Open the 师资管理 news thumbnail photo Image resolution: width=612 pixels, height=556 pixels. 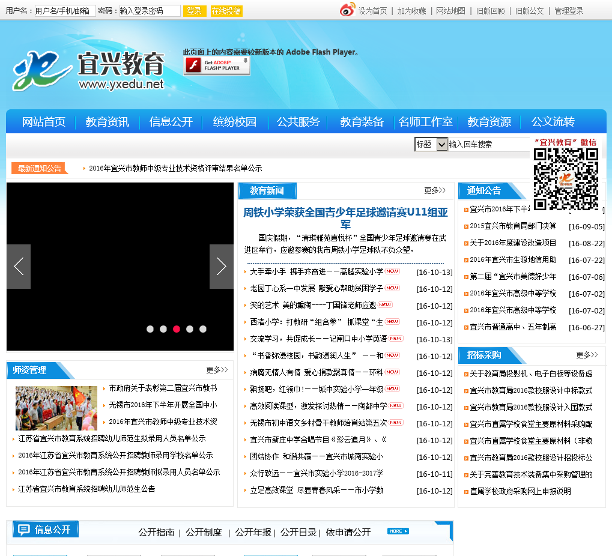56,408
